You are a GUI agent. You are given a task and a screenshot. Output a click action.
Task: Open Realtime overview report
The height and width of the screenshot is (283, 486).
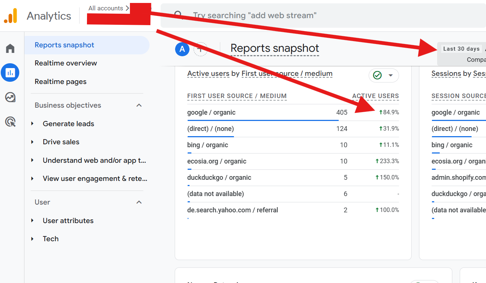pos(66,63)
